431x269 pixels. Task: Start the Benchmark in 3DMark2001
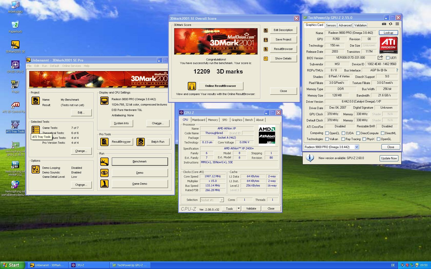[140, 162]
